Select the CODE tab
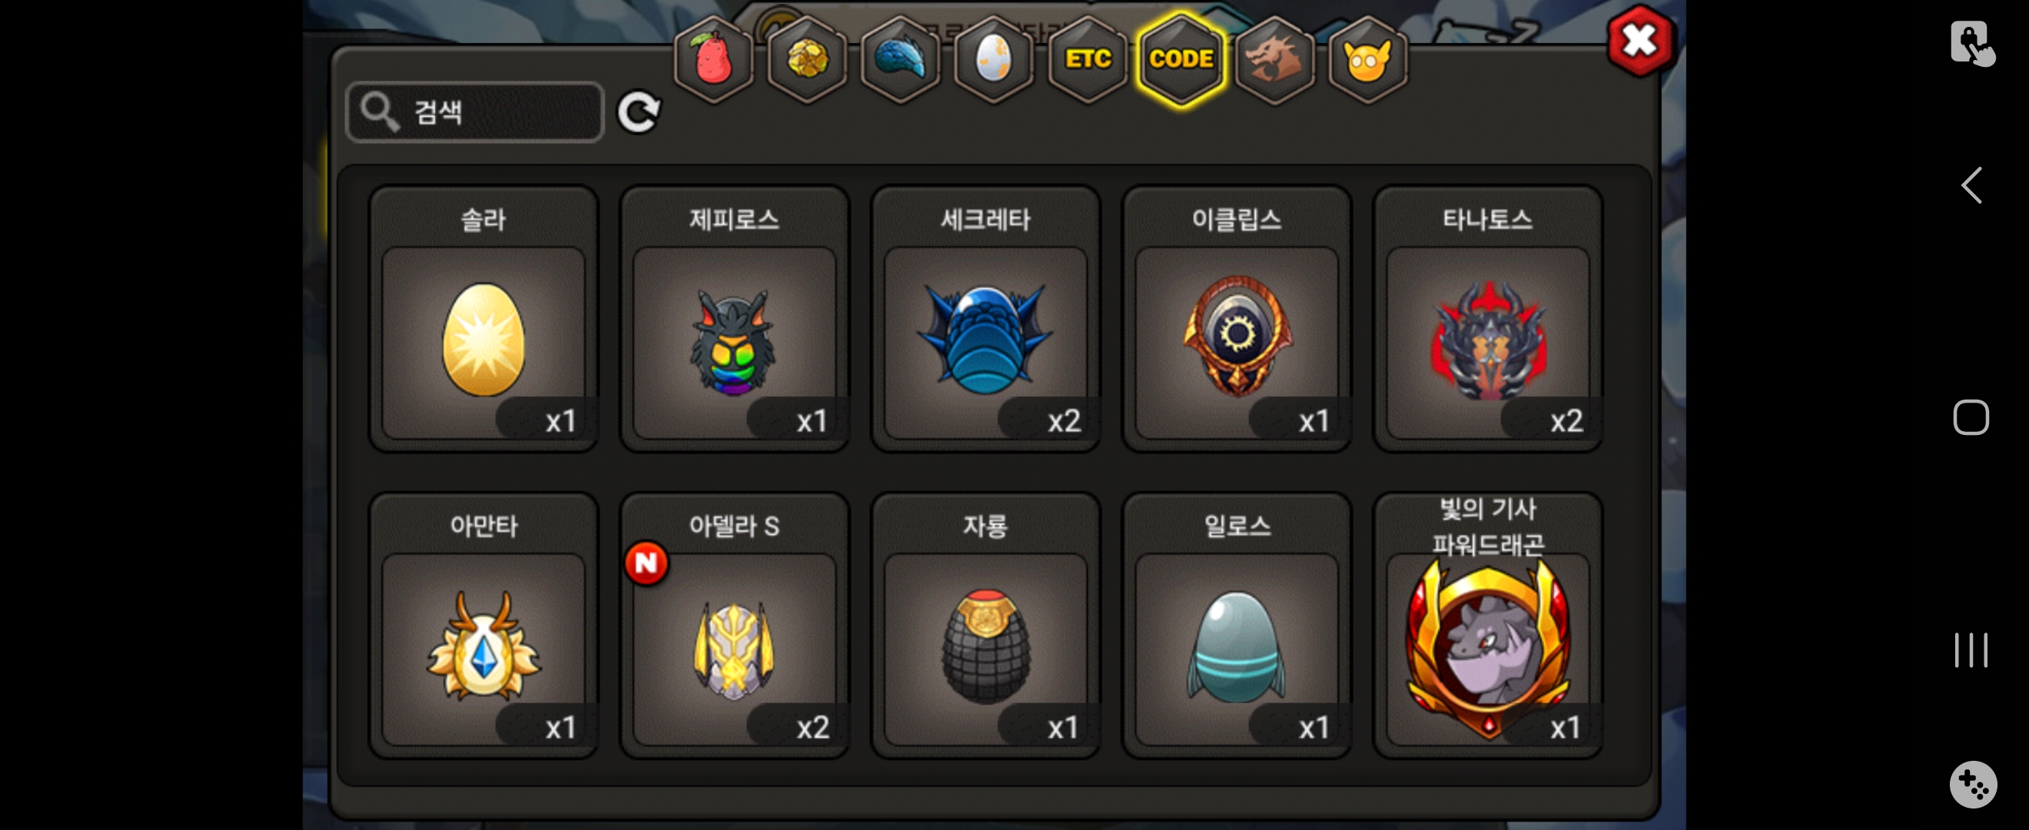Image resolution: width=2029 pixels, height=830 pixels. [x=1181, y=60]
